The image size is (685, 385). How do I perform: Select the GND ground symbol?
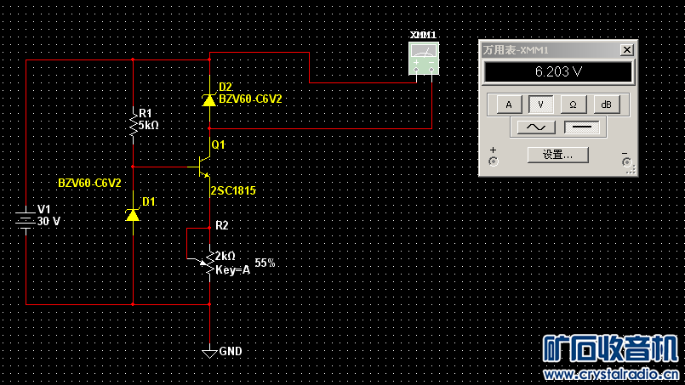(209, 353)
